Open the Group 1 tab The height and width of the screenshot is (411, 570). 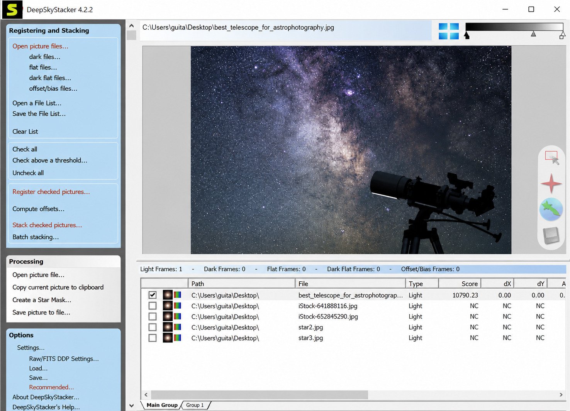click(x=195, y=405)
